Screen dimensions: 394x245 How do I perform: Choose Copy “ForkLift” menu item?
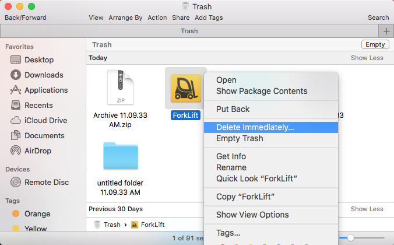[x=271, y=197]
